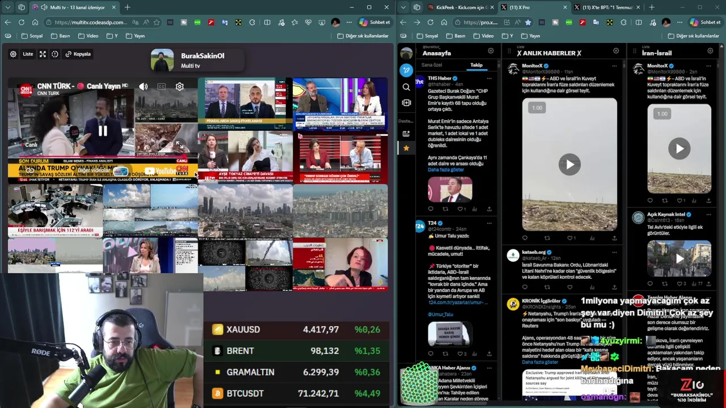This screenshot has width=726, height=408.
Task: Open Diğer sık kullanılanlar in left browser
Action: [363, 36]
